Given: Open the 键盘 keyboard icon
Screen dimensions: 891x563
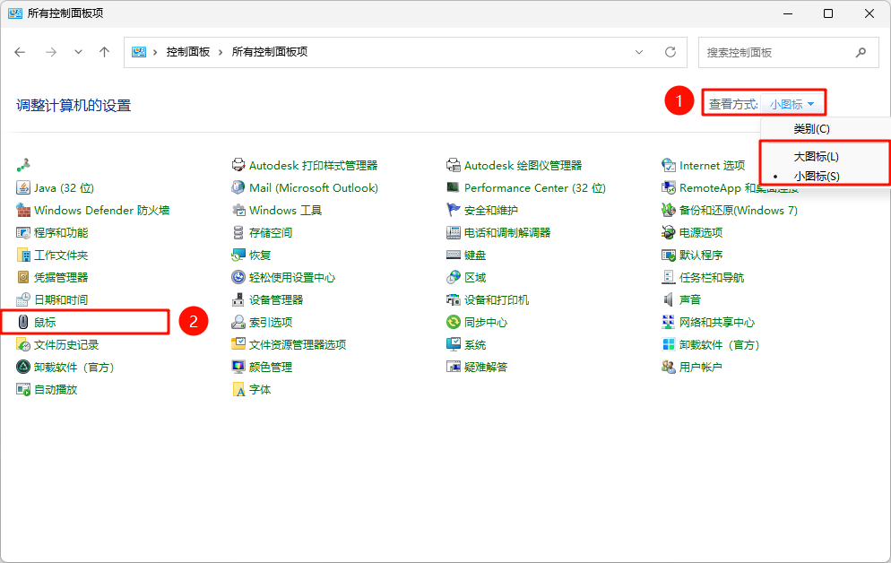Looking at the screenshot, I should (454, 255).
